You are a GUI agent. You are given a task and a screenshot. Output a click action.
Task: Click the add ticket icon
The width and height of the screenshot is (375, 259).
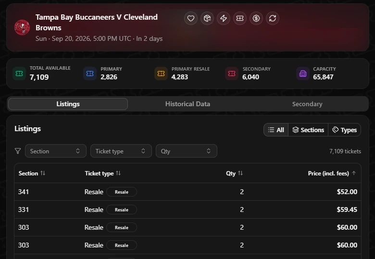click(x=240, y=18)
